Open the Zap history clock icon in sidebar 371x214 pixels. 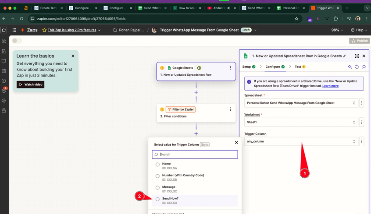(4, 81)
